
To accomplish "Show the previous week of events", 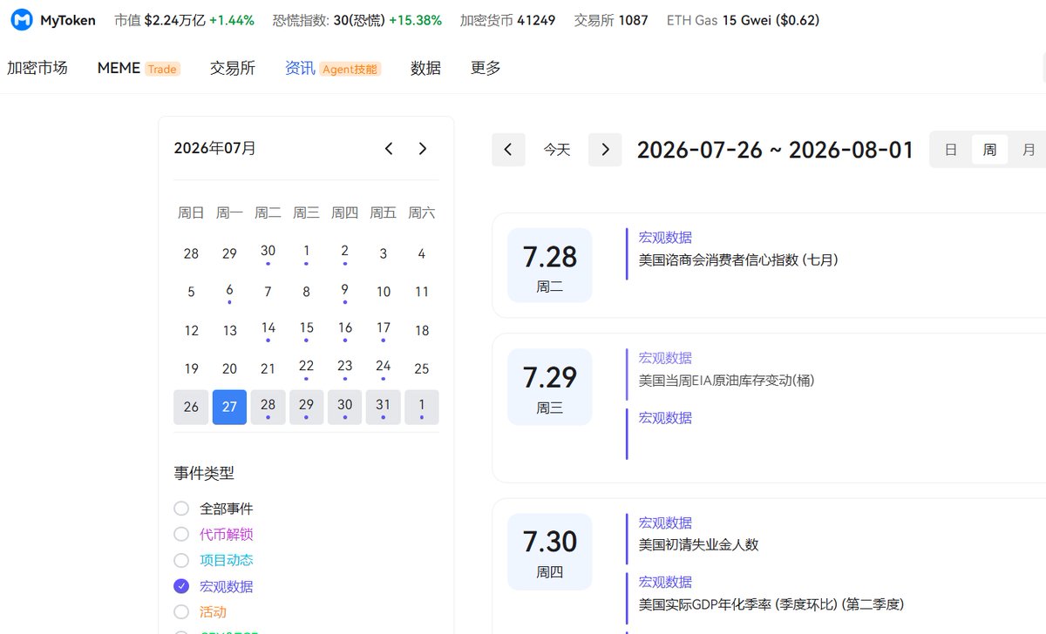I will pyautogui.click(x=508, y=150).
